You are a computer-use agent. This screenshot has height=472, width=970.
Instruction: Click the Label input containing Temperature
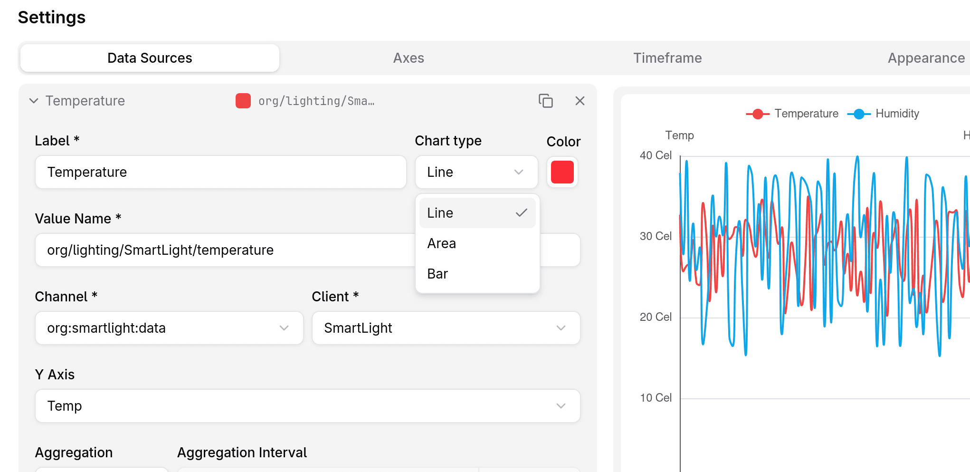(x=220, y=172)
